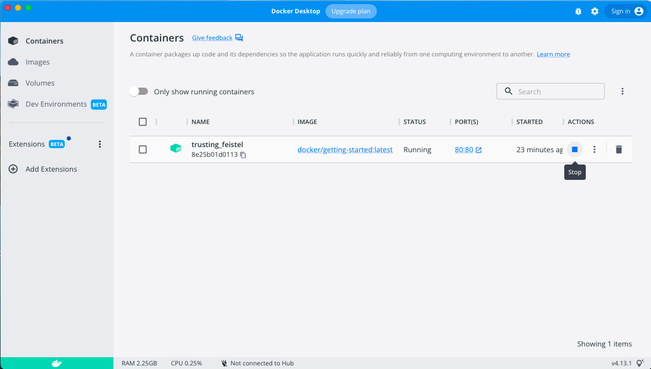Click the Showing 1 items label
The width and height of the screenshot is (651, 369).
(x=604, y=344)
